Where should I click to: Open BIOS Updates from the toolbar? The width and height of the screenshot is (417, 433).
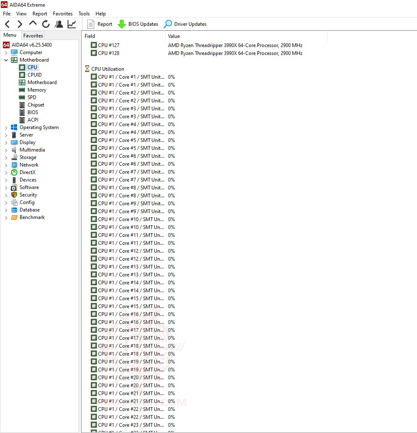click(138, 24)
